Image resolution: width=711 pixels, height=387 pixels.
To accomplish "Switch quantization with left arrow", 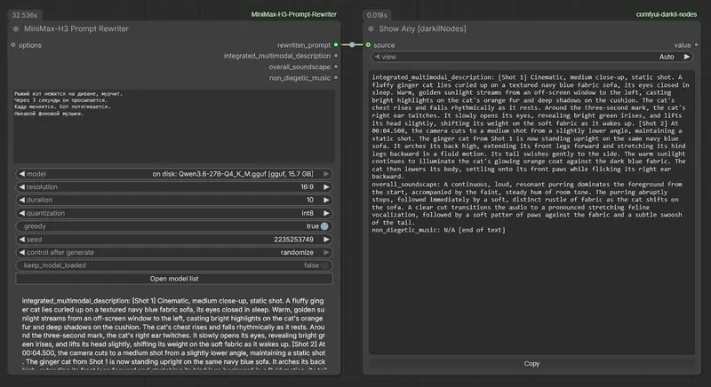I will click(x=21, y=213).
